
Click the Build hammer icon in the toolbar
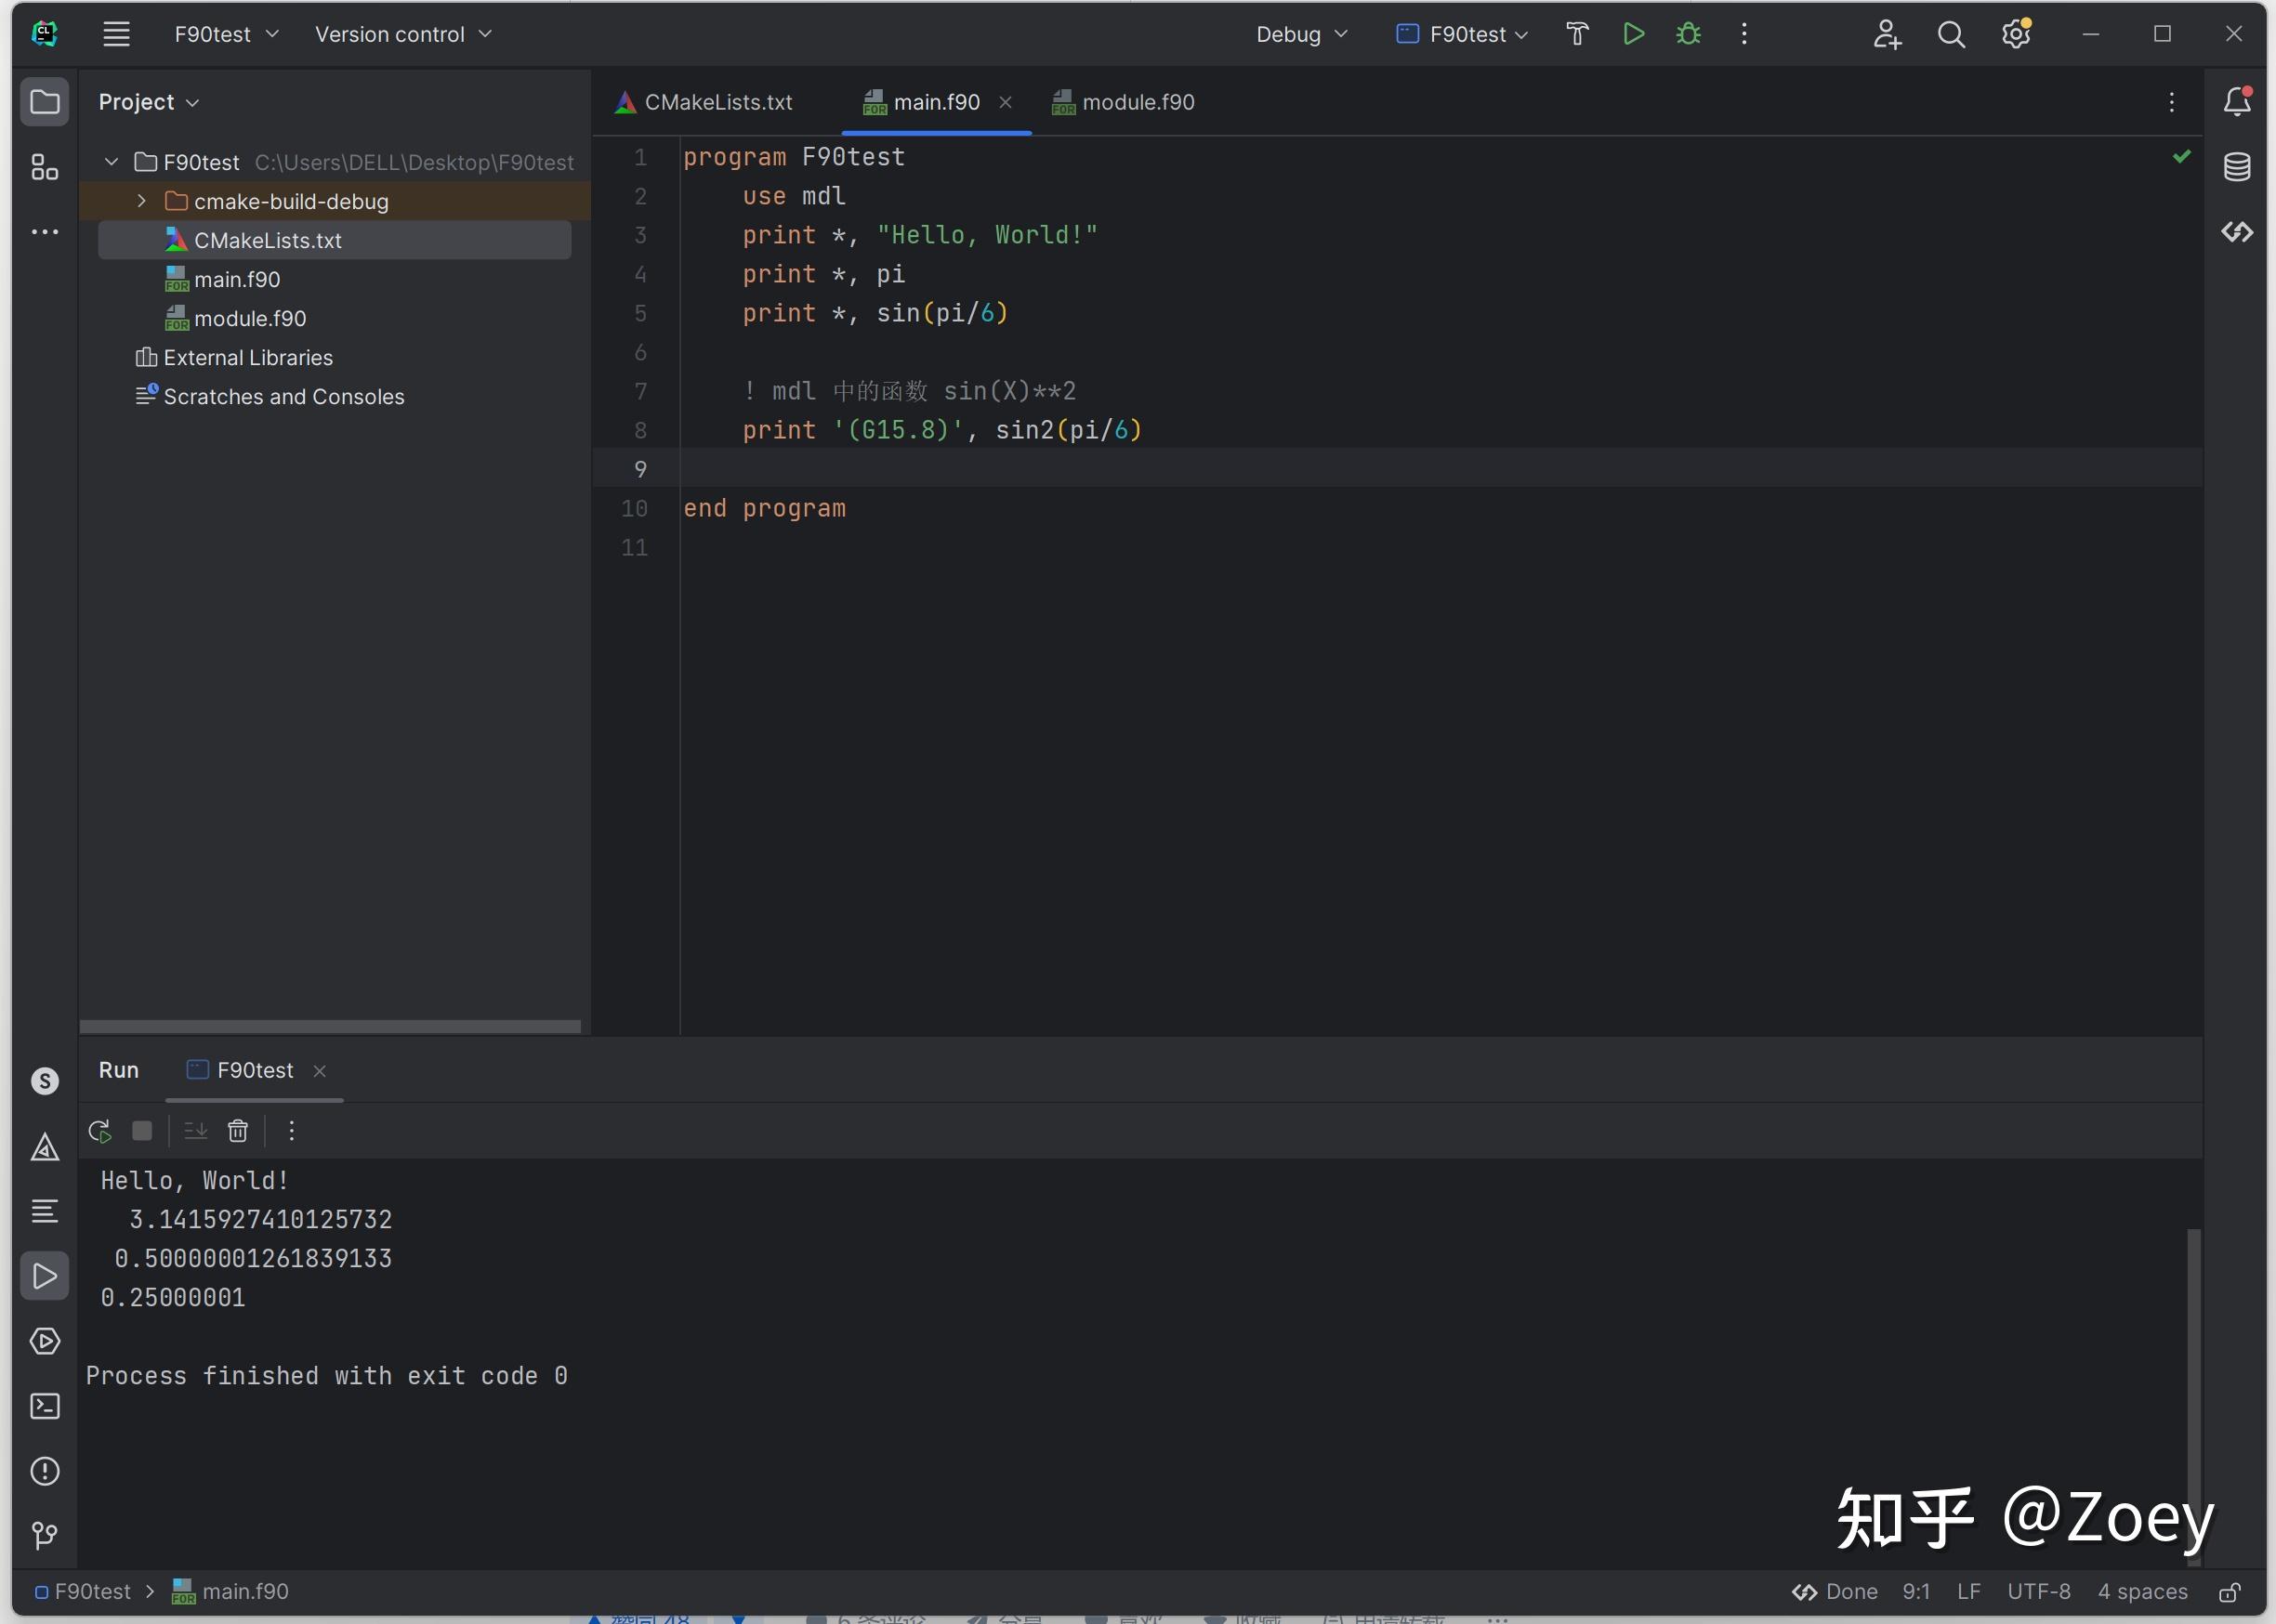click(x=1575, y=33)
